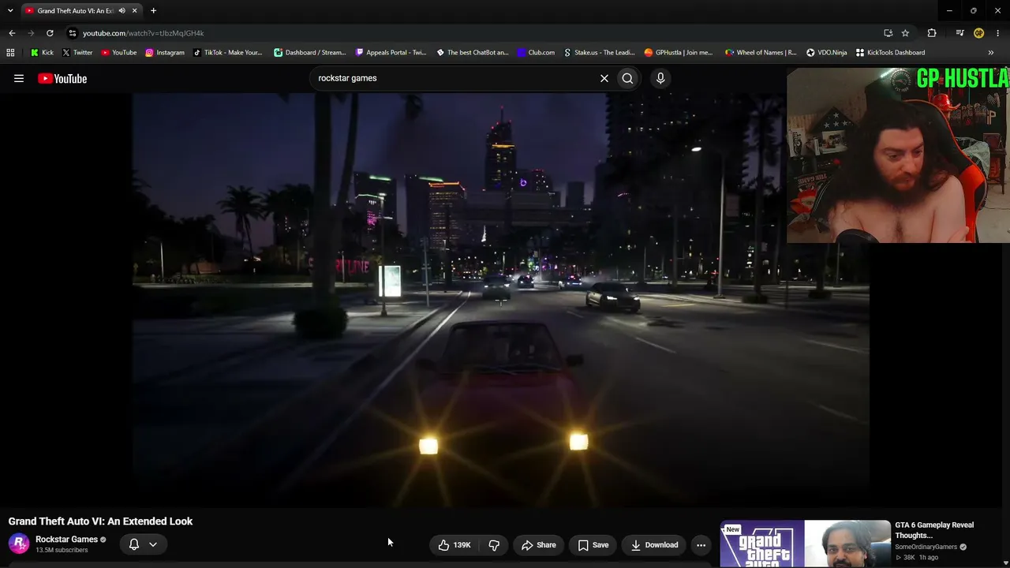Open the Twitter bookmark
1010x568 pixels.
[x=77, y=53]
